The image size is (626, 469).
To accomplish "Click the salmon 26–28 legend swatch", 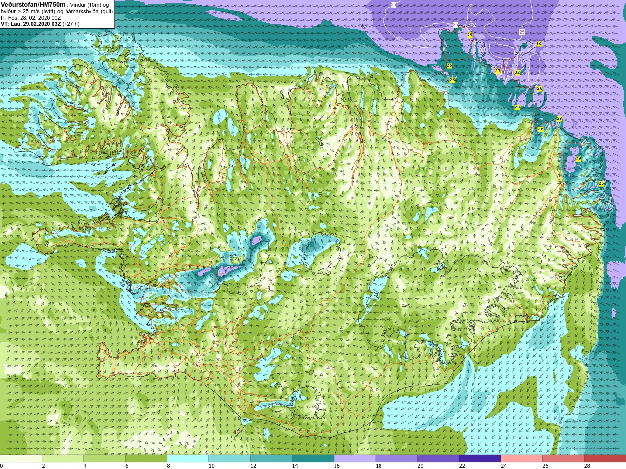I will 563,459.
